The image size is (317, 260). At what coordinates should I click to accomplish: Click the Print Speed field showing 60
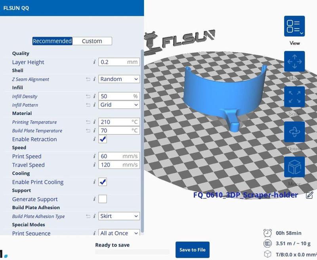[x=119, y=156]
